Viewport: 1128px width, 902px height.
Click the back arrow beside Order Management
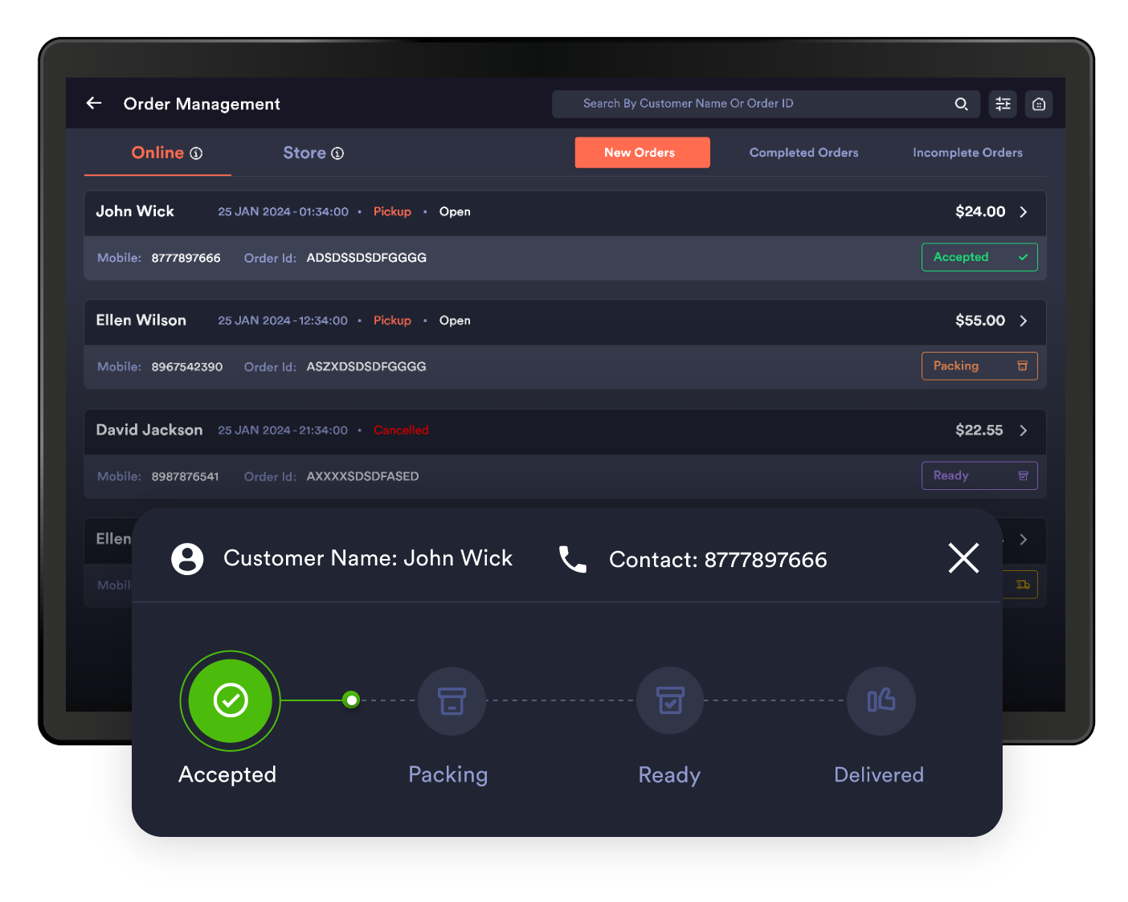click(94, 103)
